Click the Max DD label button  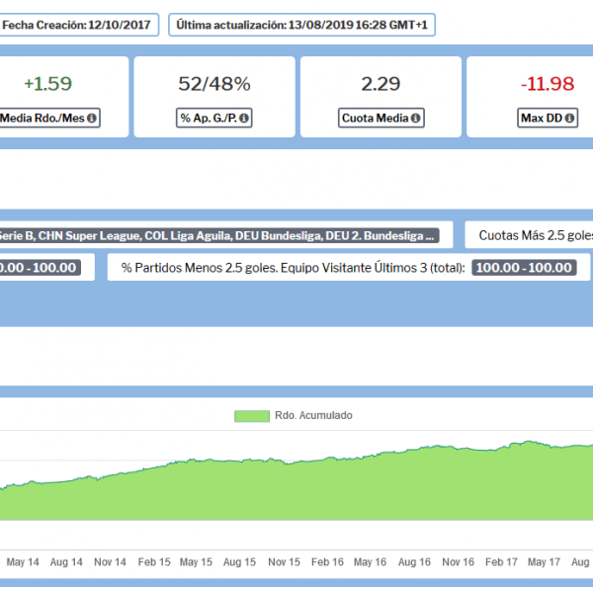coord(548,118)
